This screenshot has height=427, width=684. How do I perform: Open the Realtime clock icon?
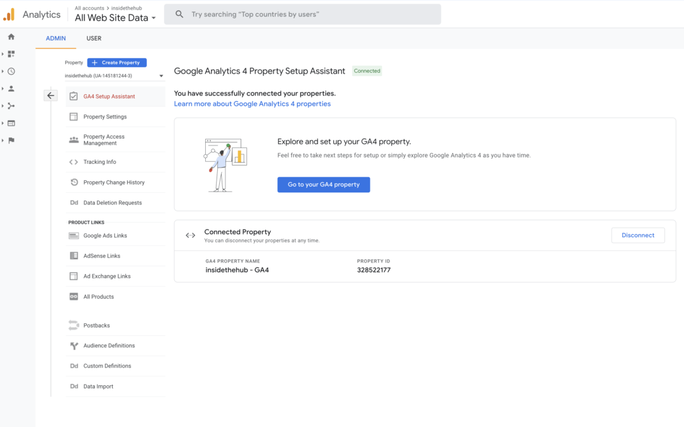tap(11, 71)
